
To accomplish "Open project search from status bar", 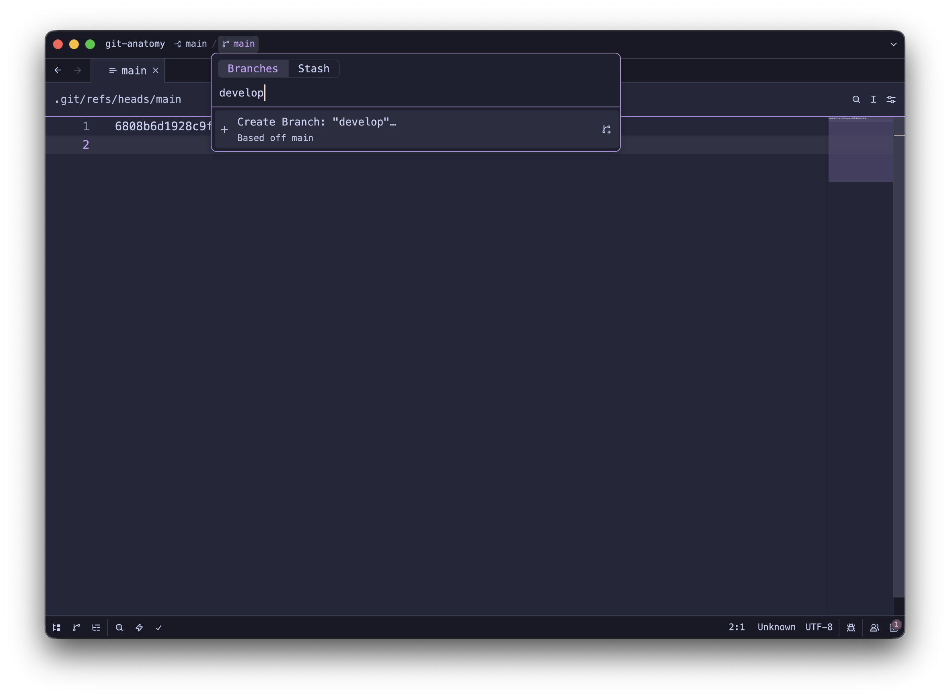I will coord(119,628).
